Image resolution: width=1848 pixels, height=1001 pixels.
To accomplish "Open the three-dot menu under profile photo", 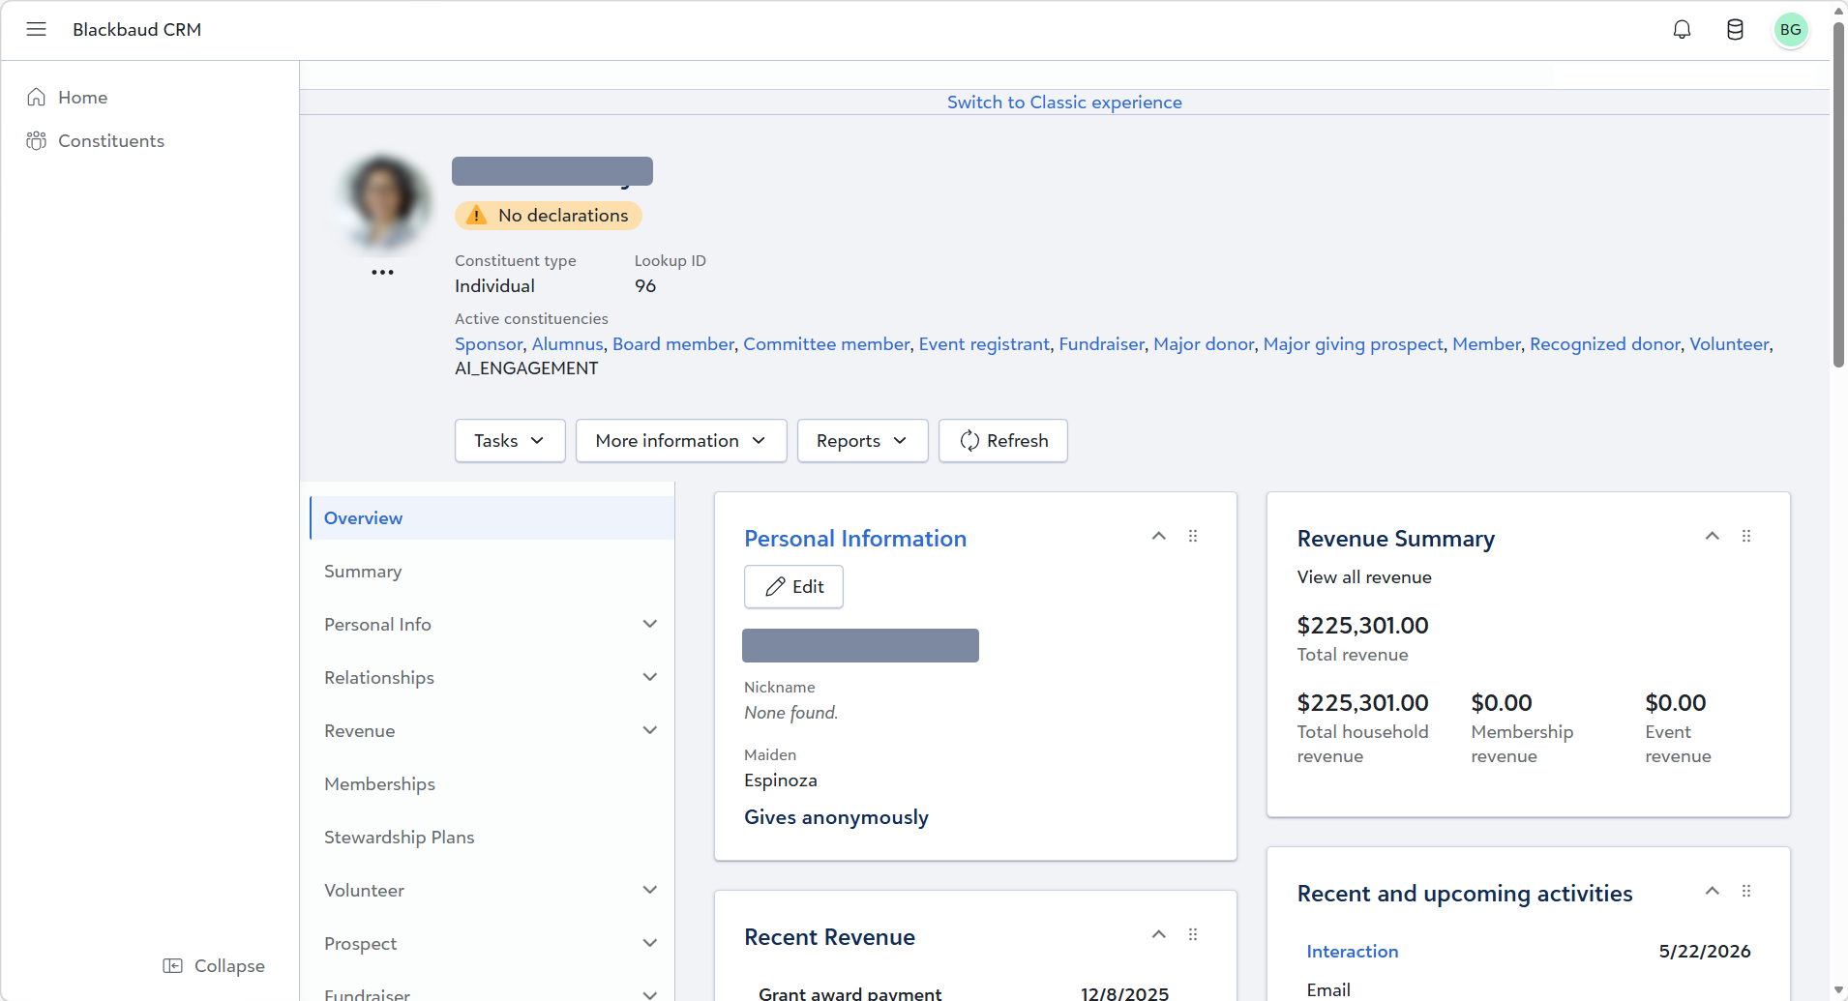I will 382,272.
